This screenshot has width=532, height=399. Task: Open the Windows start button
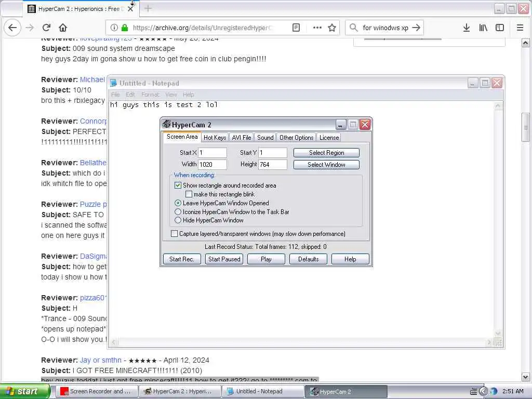click(24, 391)
